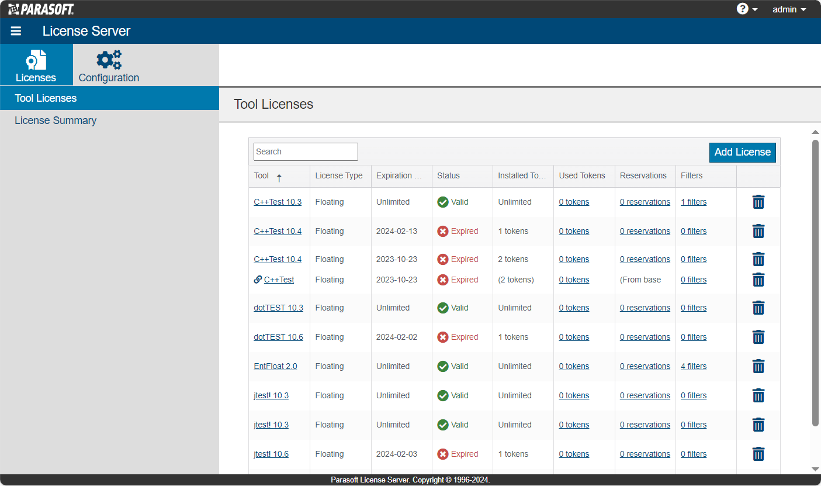Delete the EntFloat 2.0 license
Image resolution: width=821 pixels, height=486 pixels.
tap(758, 366)
